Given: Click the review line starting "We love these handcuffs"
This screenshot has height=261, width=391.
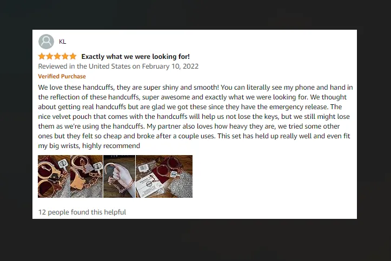Looking at the screenshot, I should [x=195, y=88].
